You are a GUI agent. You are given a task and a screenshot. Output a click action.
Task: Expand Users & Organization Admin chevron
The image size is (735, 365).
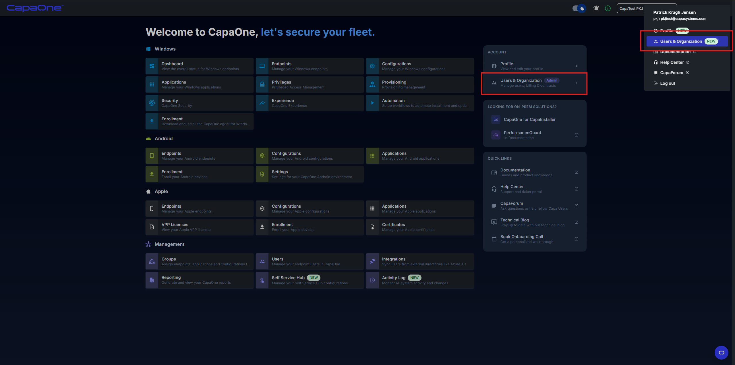tap(577, 83)
